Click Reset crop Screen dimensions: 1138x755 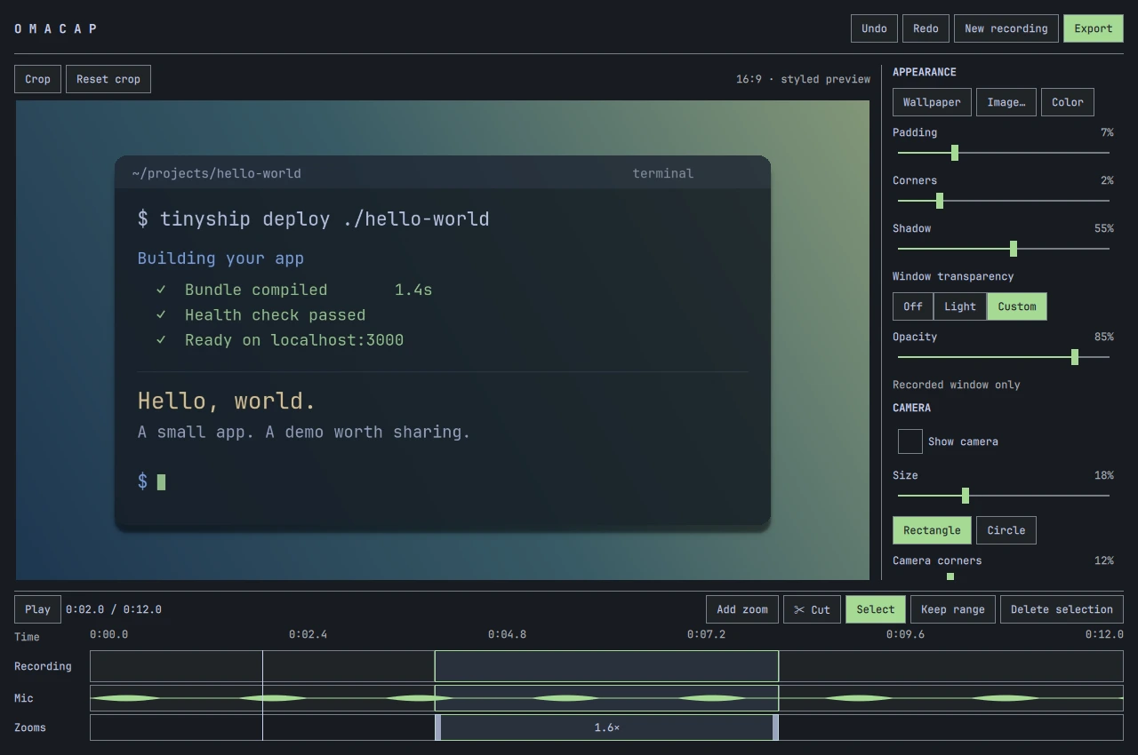click(x=108, y=79)
